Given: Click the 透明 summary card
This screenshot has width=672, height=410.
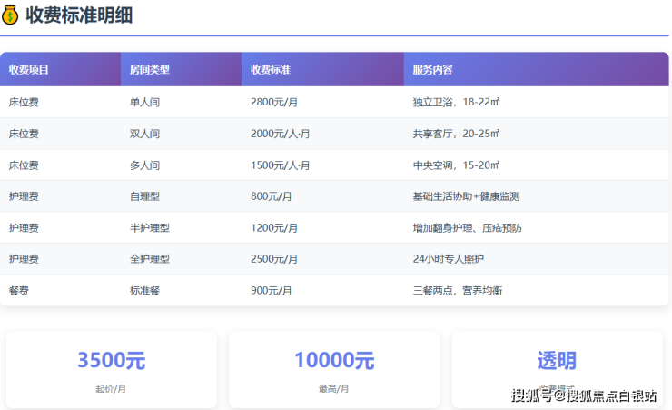Looking at the screenshot, I should [x=557, y=369].
